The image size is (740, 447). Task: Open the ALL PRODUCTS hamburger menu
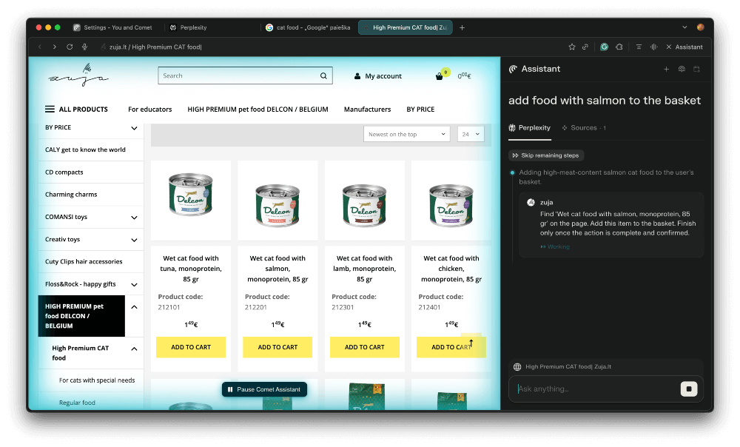76,109
